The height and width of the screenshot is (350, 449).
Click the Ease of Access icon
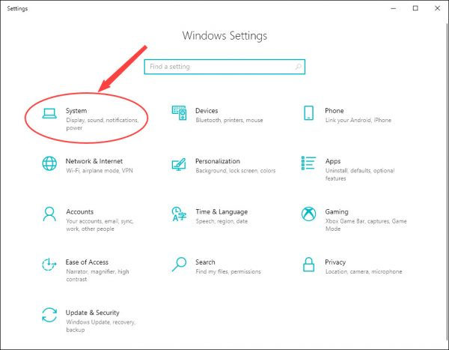click(x=49, y=265)
